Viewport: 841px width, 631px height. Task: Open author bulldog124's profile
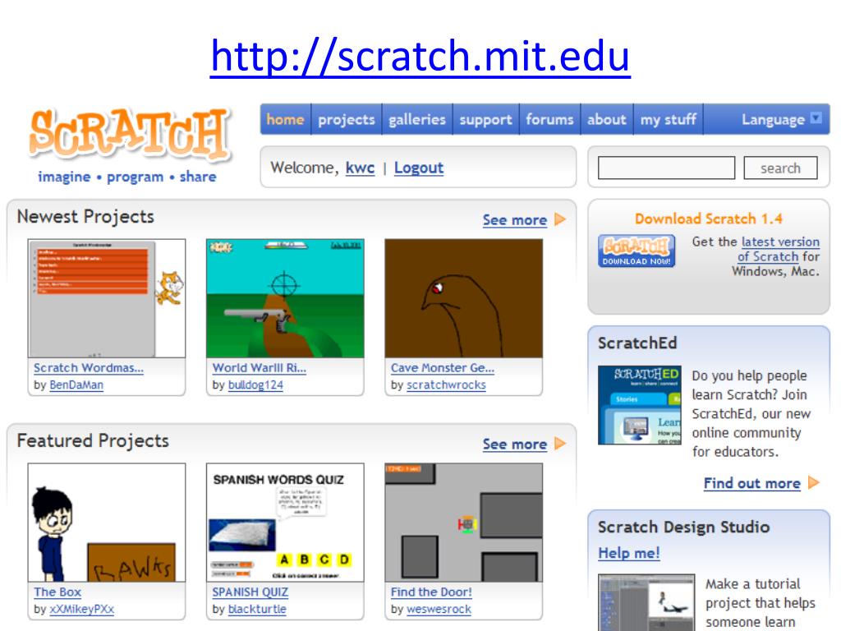coord(255,385)
